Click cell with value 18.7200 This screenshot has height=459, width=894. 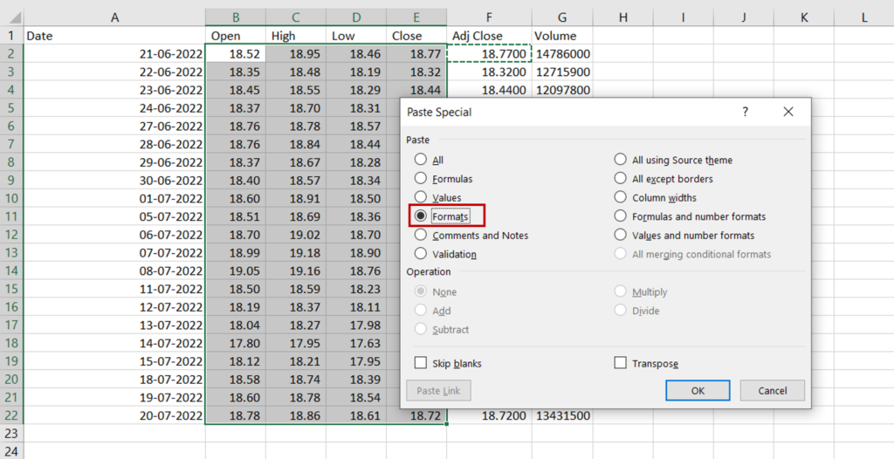[489, 415]
